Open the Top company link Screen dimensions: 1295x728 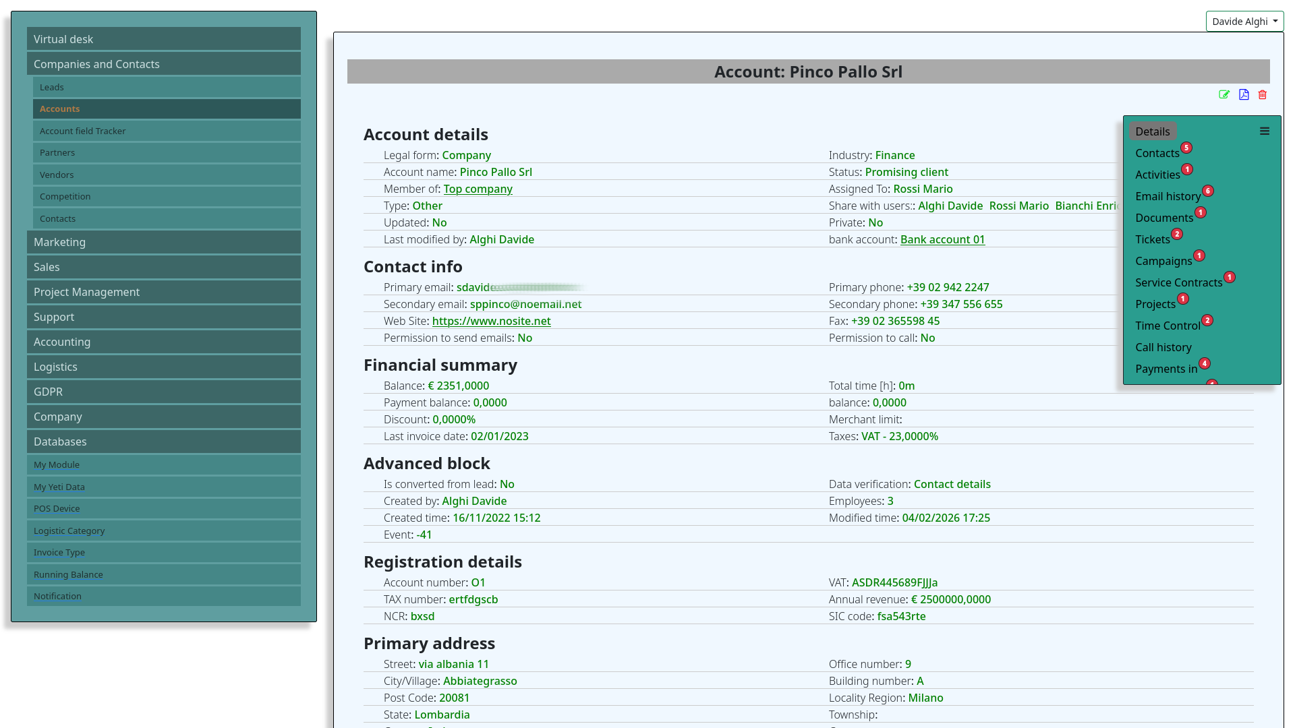(478, 189)
